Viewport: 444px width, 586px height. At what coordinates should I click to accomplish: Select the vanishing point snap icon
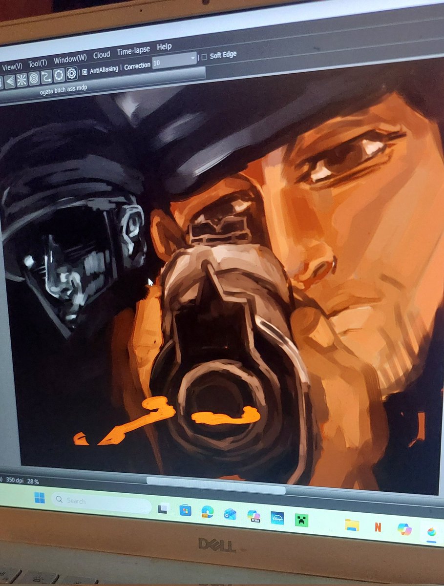[10, 81]
